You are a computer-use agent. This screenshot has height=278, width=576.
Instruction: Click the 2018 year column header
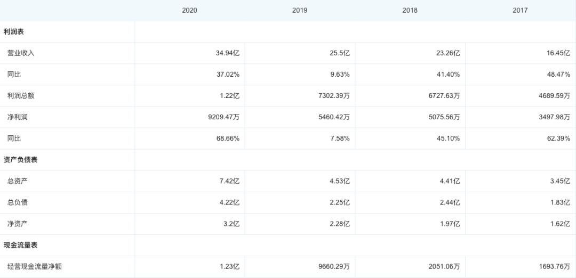[410, 10]
